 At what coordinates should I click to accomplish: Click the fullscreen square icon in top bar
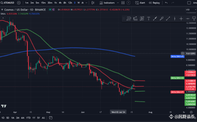point(189,3)
